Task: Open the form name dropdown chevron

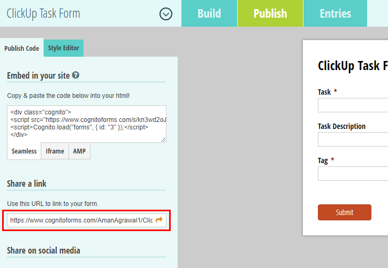Action: (x=166, y=14)
